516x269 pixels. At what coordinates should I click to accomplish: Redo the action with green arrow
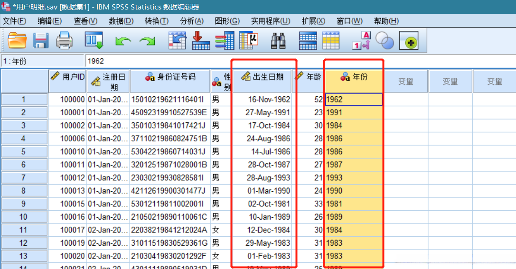(x=147, y=41)
